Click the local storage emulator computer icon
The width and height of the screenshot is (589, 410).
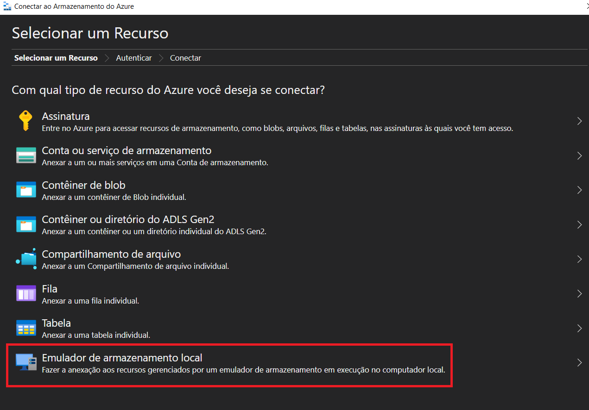pos(25,362)
